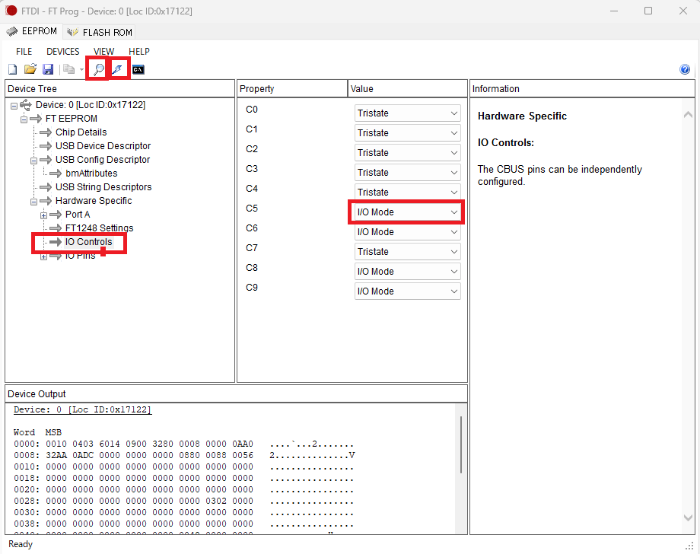This screenshot has height=554, width=700.
Task: Open a template with the folder icon
Action: click(30, 69)
